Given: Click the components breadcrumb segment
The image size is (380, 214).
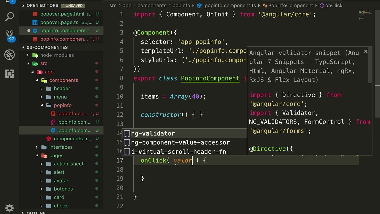Looking at the screenshot, I should coord(152,5).
